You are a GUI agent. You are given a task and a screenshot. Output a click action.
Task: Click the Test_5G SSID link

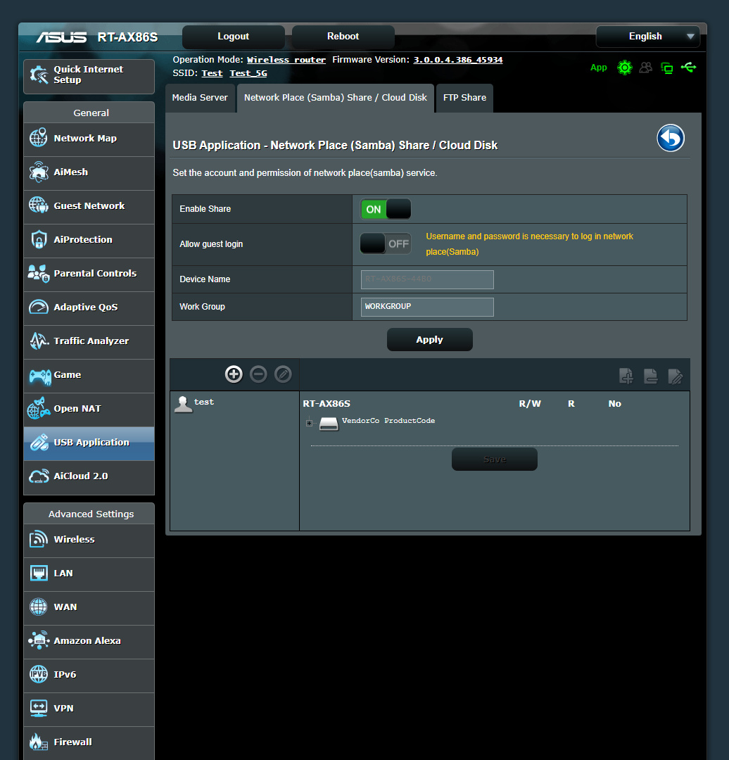[x=248, y=73]
